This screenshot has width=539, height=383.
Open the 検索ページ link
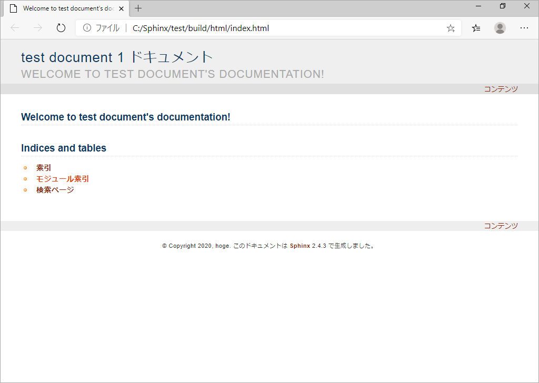(x=55, y=189)
